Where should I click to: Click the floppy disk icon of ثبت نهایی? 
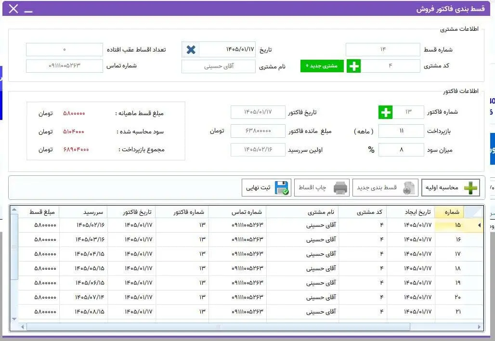coord(282,187)
